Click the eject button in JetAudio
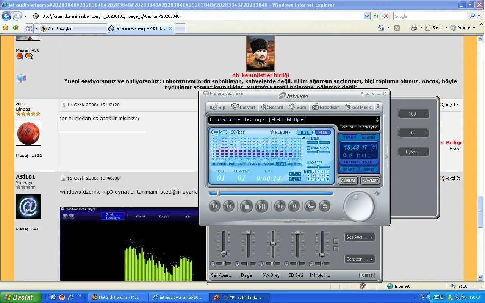 pos(325,206)
